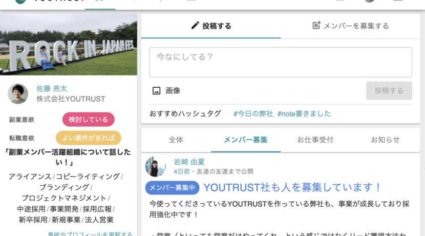Click the 新規事業 skill tag
Viewport: 425px width, 236px height.
coord(66,220)
